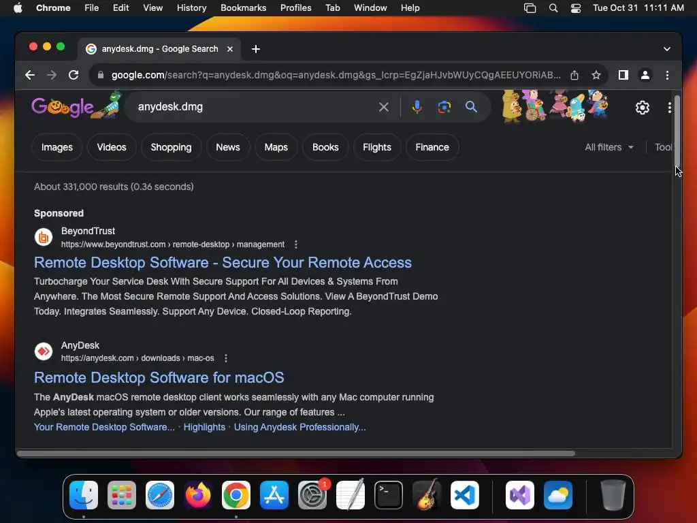Click into the anydesk.dmg search field

(x=253, y=107)
